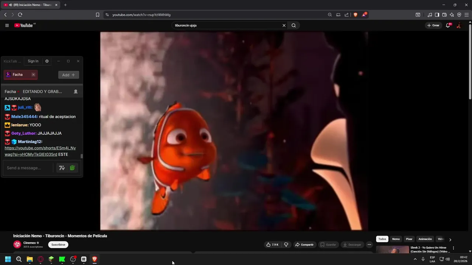Open Martinlag12's YouTube shorts link

(40, 151)
